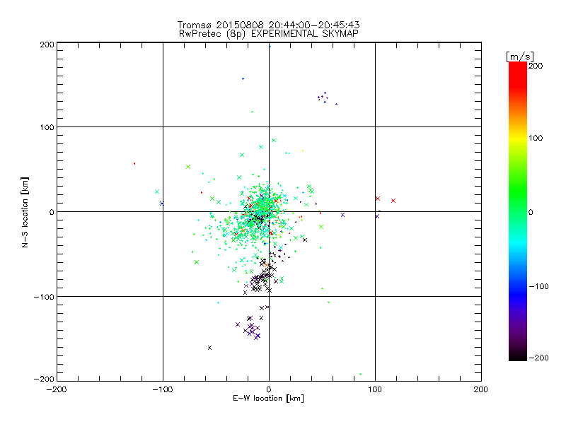Image resolution: width=566 pixels, height=424 pixels.
Task: Select the N-S axis tick label '200'
Action: click(x=47, y=45)
